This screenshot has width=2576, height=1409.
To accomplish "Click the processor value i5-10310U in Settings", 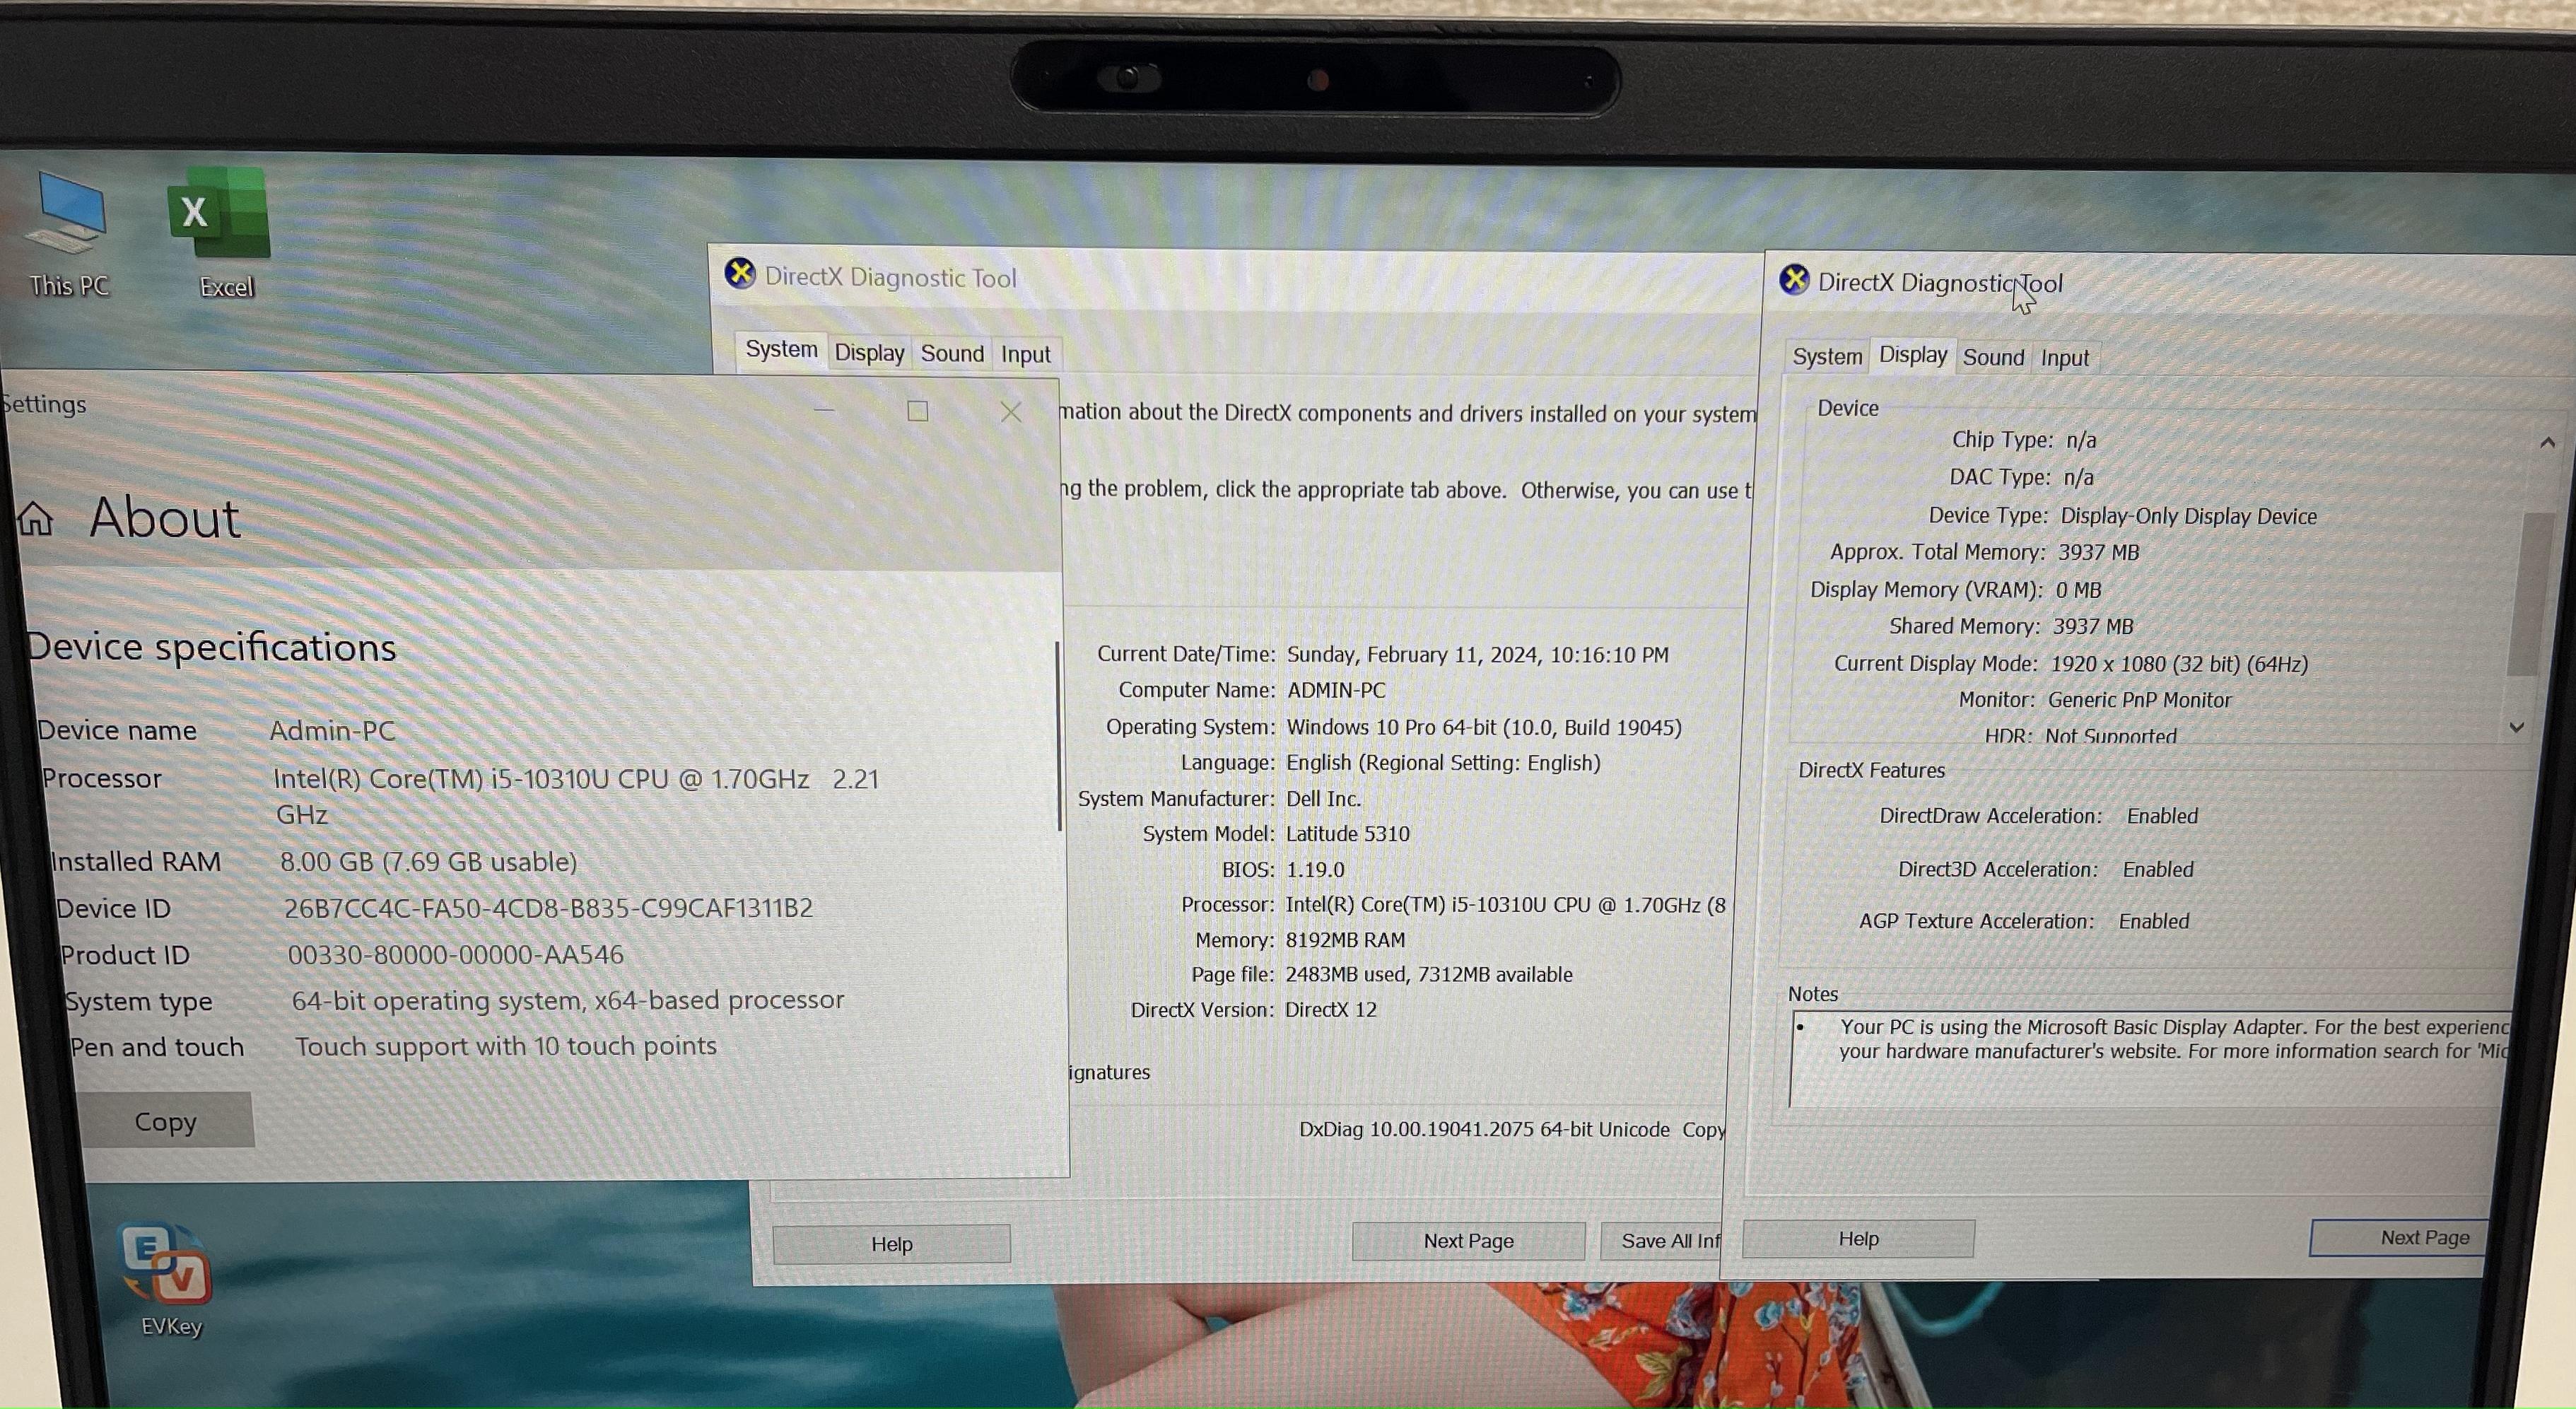I will (576, 796).
